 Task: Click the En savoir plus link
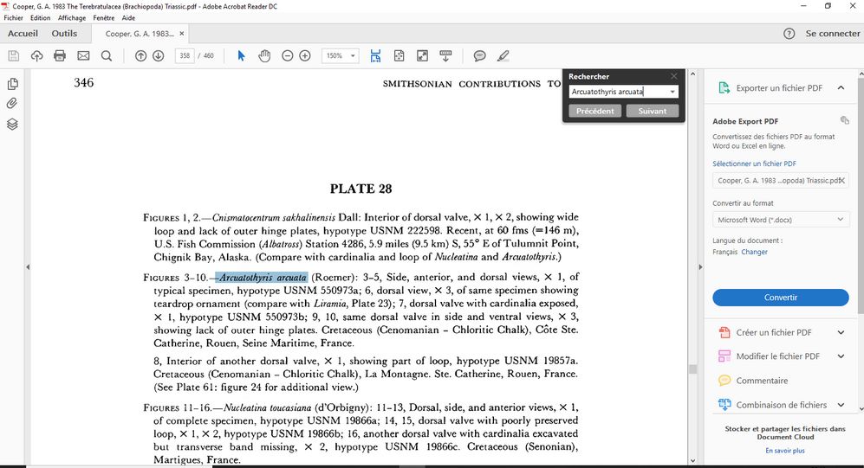[784, 451]
